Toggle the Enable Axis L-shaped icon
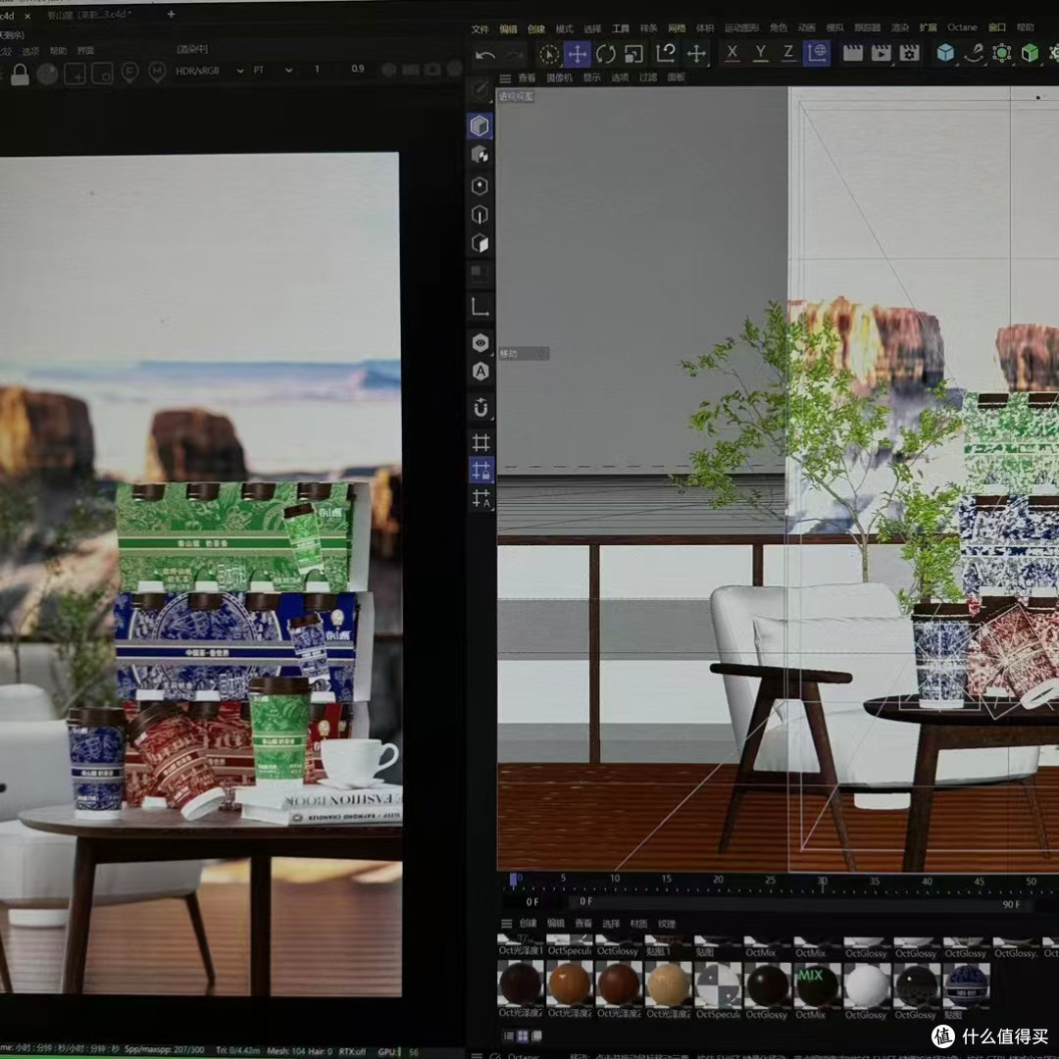The height and width of the screenshot is (1059, 1059). coord(480,307)
